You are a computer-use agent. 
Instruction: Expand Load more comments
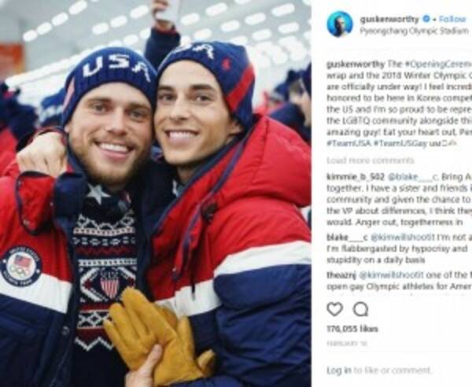(371, 160)
